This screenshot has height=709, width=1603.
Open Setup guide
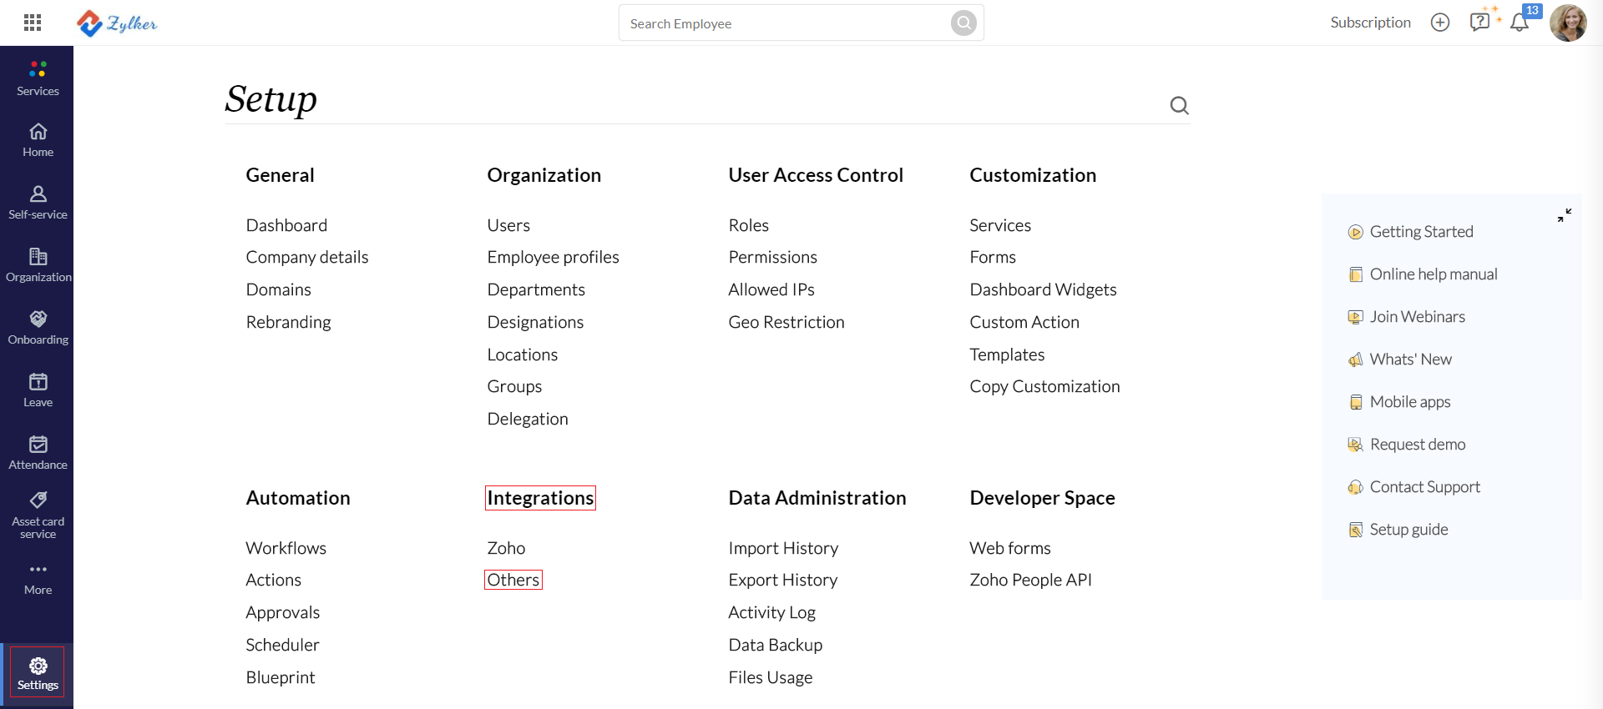tap(1408, 530)
